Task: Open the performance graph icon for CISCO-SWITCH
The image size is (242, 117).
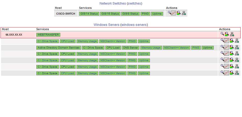Action: [x=173, y=13]
